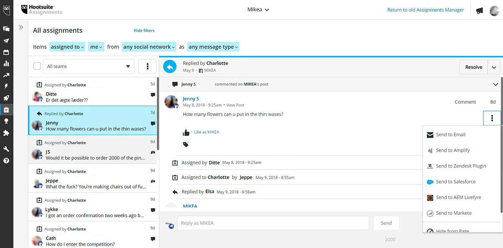
Task: Click envelope icon on Jeppe's assignment
Action: click(x=153, y=182)
